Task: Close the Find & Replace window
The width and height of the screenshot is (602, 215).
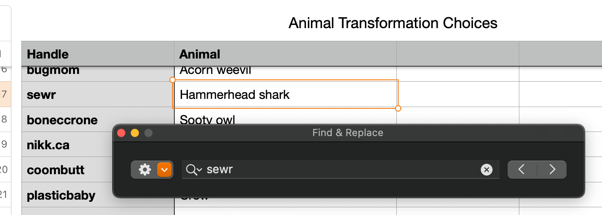Action: (121, 133)
